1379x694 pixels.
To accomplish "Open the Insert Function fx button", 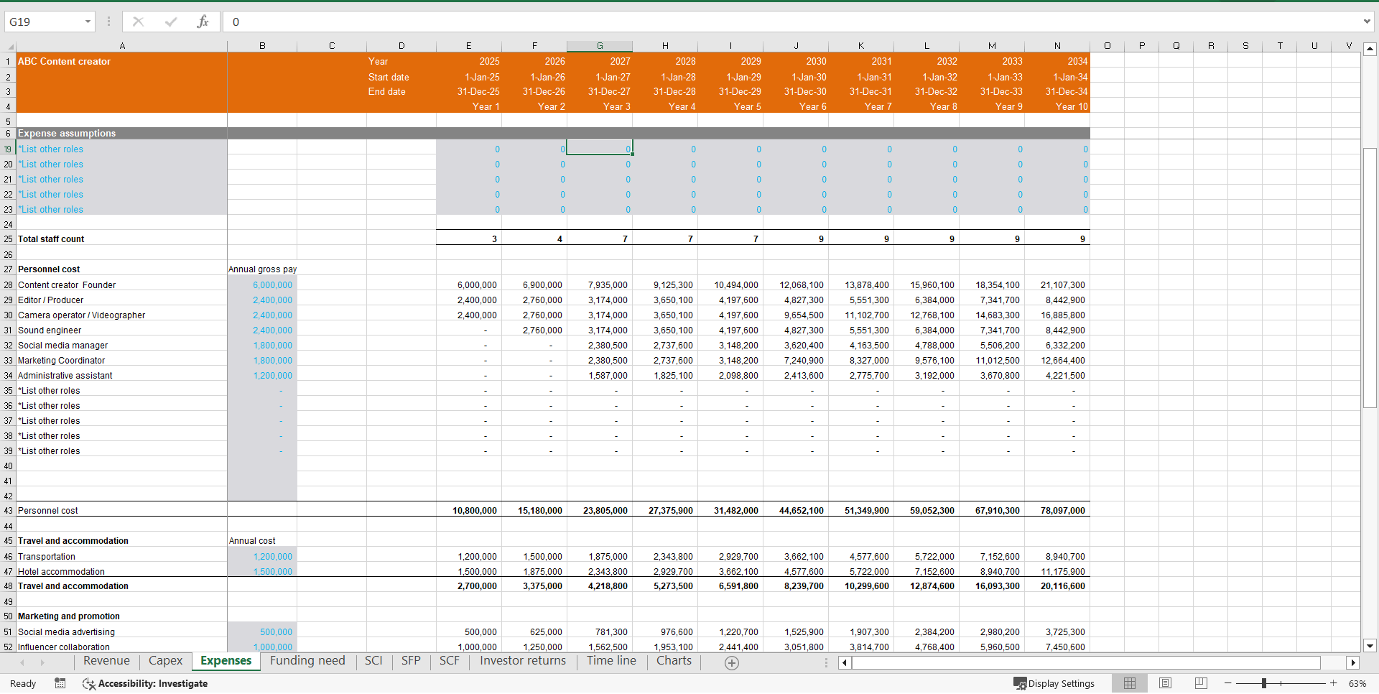I will [x=203, y=22].
